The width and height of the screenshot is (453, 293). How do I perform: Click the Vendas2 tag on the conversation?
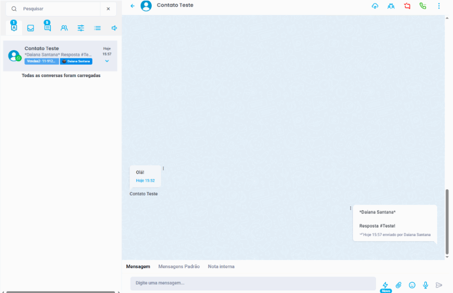[x=42, y=61]
